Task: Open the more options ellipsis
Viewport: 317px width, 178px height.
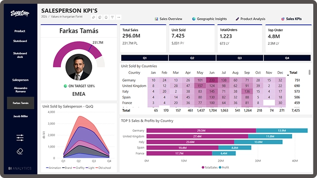Action: click(118, 17)
